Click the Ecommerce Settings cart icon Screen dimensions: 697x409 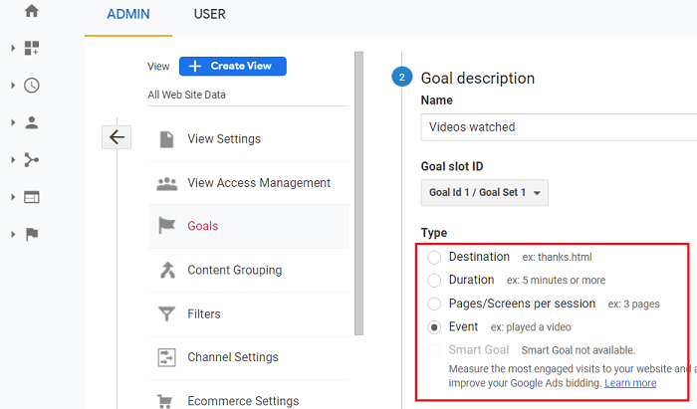coord(165,401)
